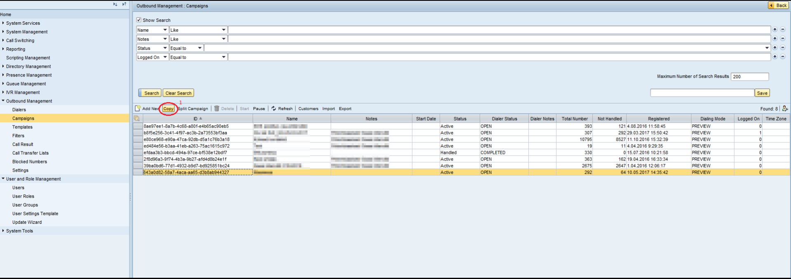Open the Status field selector dropdown
The image size is (791, 279).
click(165, 48)
